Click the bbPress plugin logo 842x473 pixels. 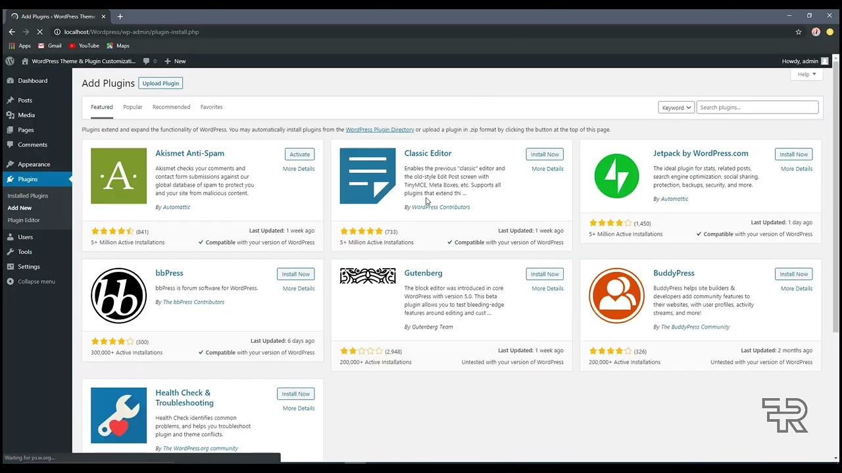point(118,296)
